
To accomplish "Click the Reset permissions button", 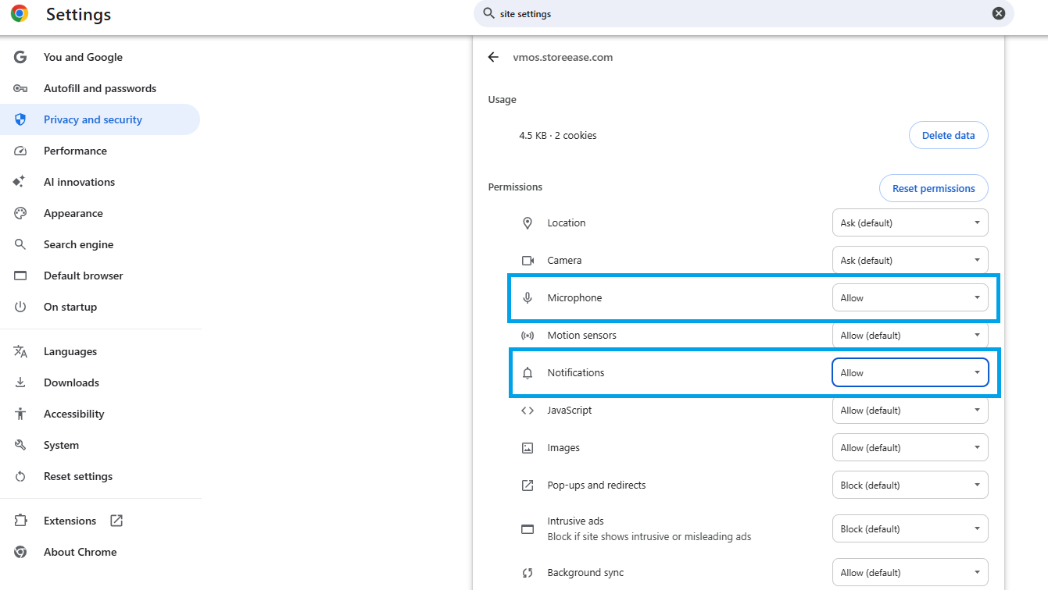I will tap(933, 188).
